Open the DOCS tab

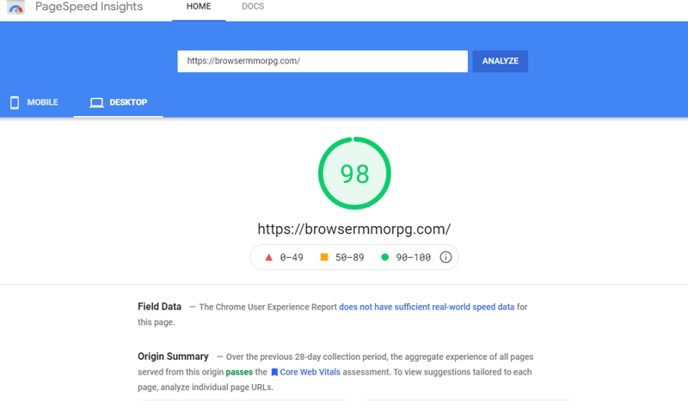point(253,7)
